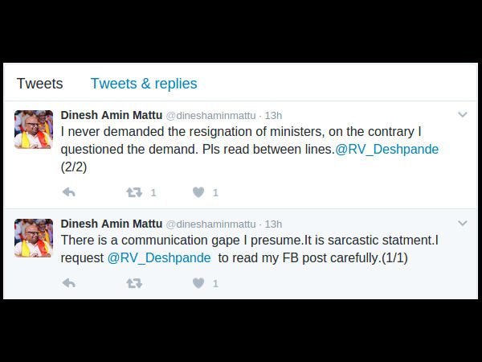Retweet the 'communication gape' tweet
Viewport: 482px width, 362px height.
[x=134, y=283]
